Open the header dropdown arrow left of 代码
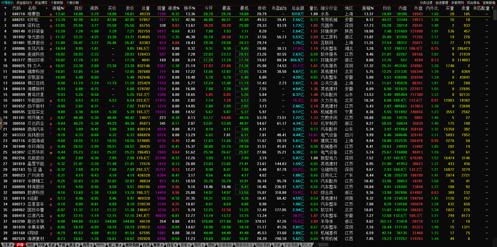The height and width of the screenshot is (247, 497). tap(5, 8)
